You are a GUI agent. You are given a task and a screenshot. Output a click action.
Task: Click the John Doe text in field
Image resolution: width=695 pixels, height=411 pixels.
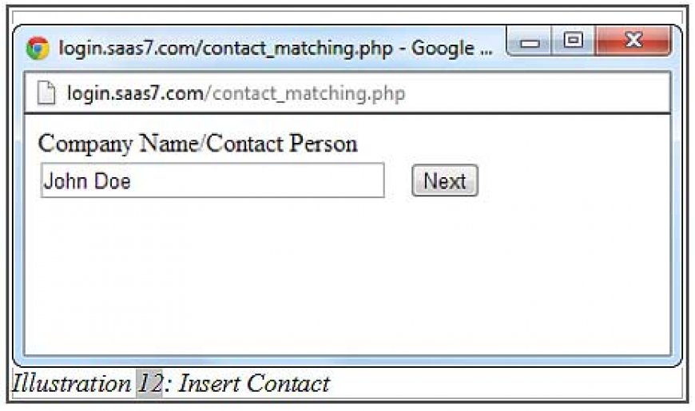click(87, 181)
